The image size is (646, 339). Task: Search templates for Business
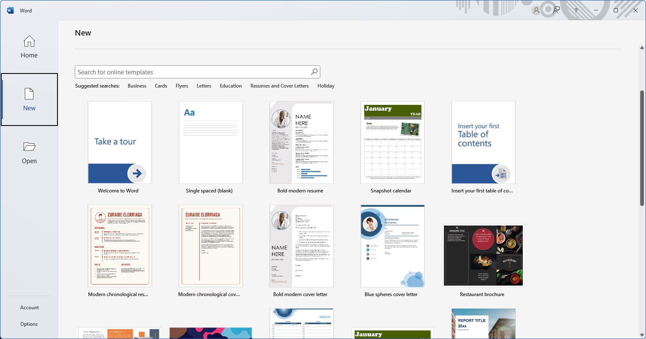pyautogui.click(x=137, y=85)
